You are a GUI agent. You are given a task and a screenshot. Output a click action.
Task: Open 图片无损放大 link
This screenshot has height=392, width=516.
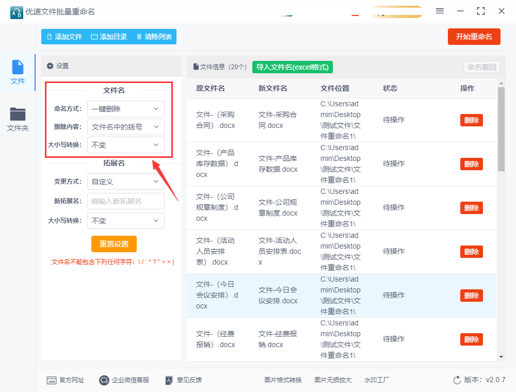[x=333, y=380]
